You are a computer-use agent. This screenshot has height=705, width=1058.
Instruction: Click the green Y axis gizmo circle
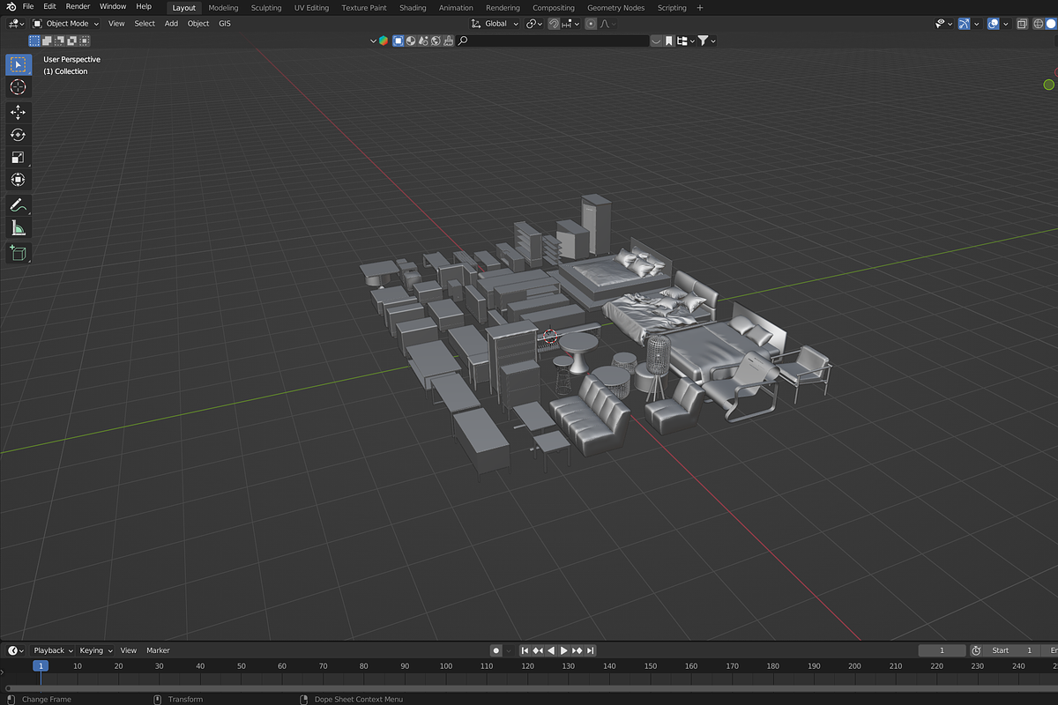[x=1049, y=85]
